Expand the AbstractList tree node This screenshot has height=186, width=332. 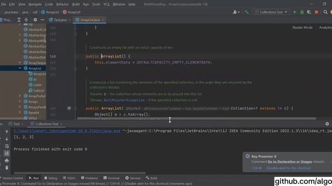click(x=20, y=35)
